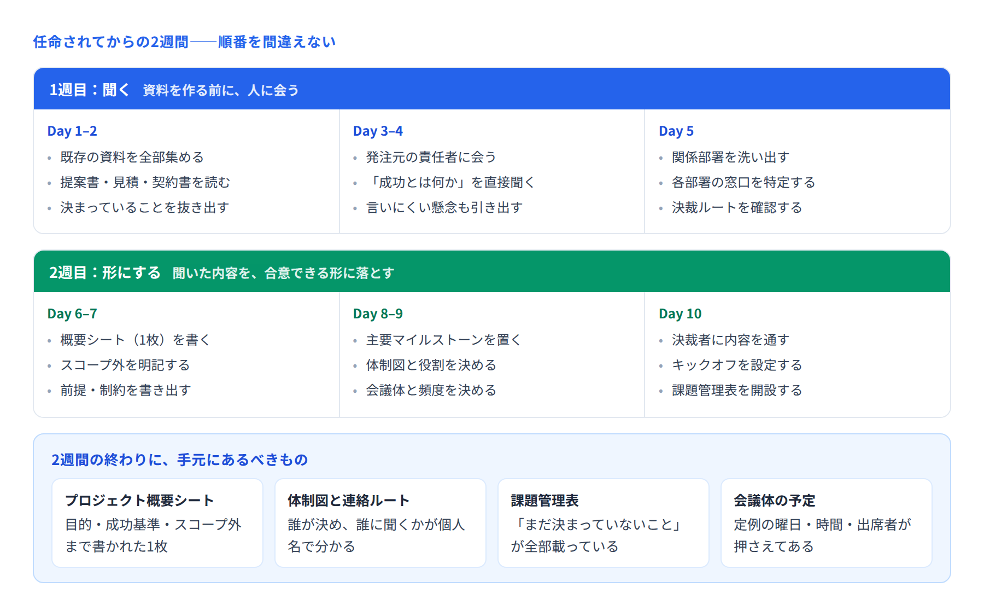Click the line 課題管理表を開設する
This screenshot has width=984, height=616.
(x=737, y=391)
